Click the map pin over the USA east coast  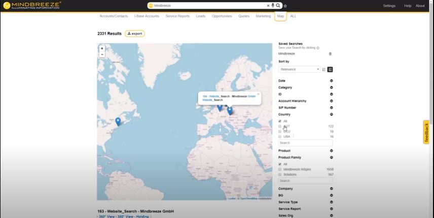[x=118, y=121]
